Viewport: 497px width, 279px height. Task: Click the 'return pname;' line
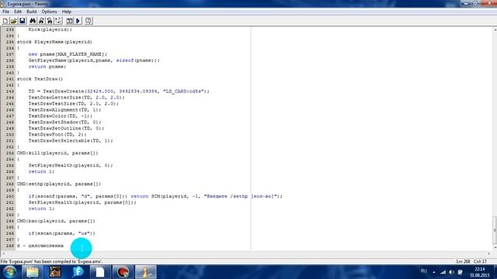[47, 67]
